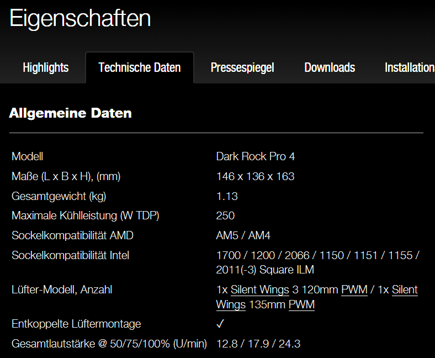435x358 pixels.
Task: Click the value 'Dark Rock Pro 4'
Action: click(x=255, y=156)
